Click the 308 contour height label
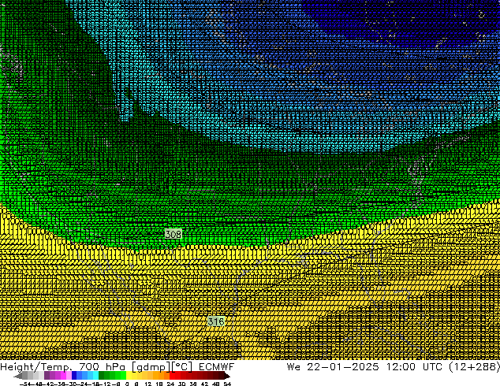This screenshot has width=500, height=386. [174, 234]
